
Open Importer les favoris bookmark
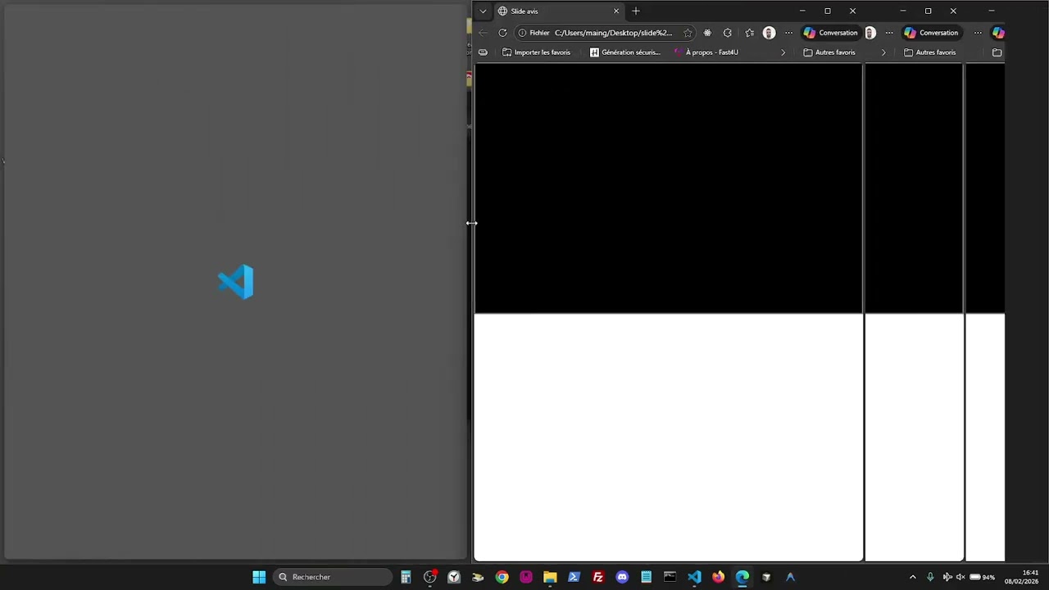click(x=536, y=52)
